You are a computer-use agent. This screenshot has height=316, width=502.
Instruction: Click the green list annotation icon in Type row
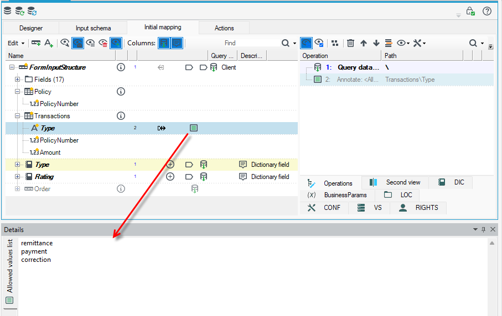193,128
